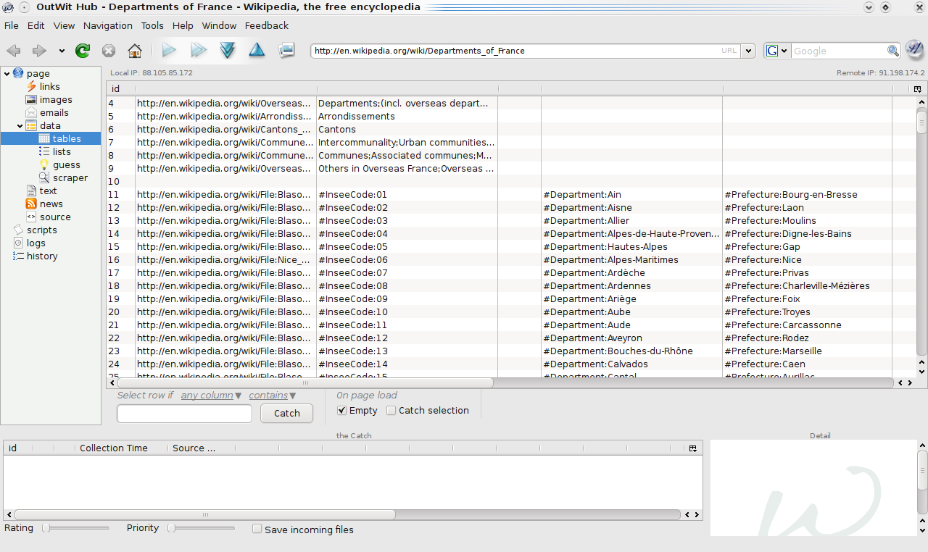
Task: Open the Window menu
Action: pos(219,25)
